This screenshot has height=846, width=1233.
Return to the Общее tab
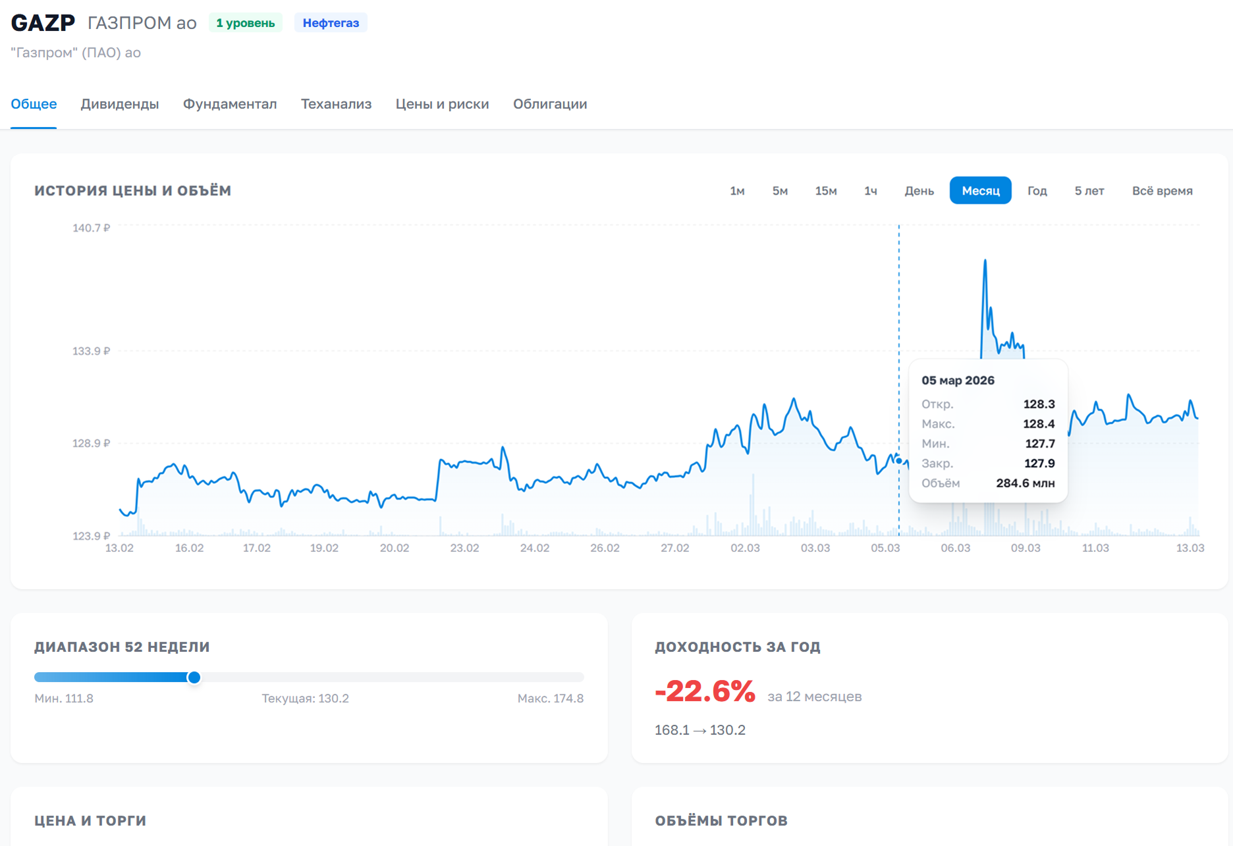[34, 104]
